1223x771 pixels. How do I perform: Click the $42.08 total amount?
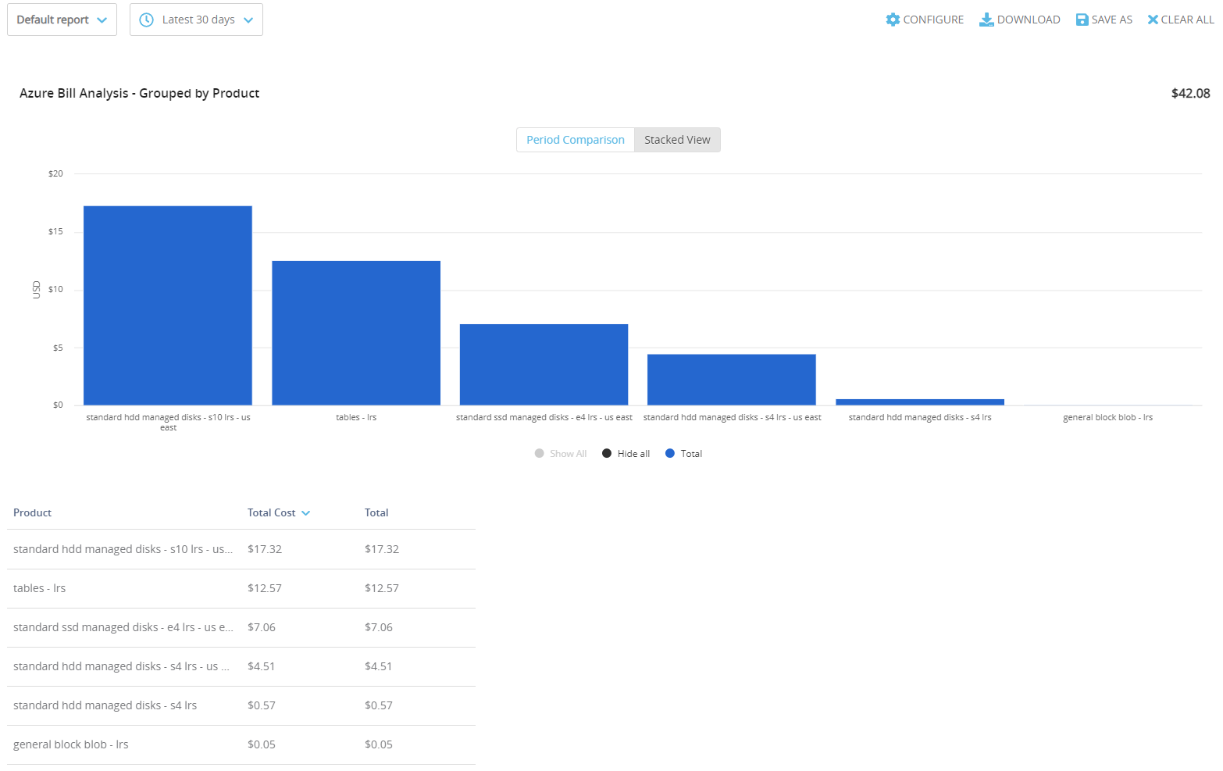coord(1191,94)
